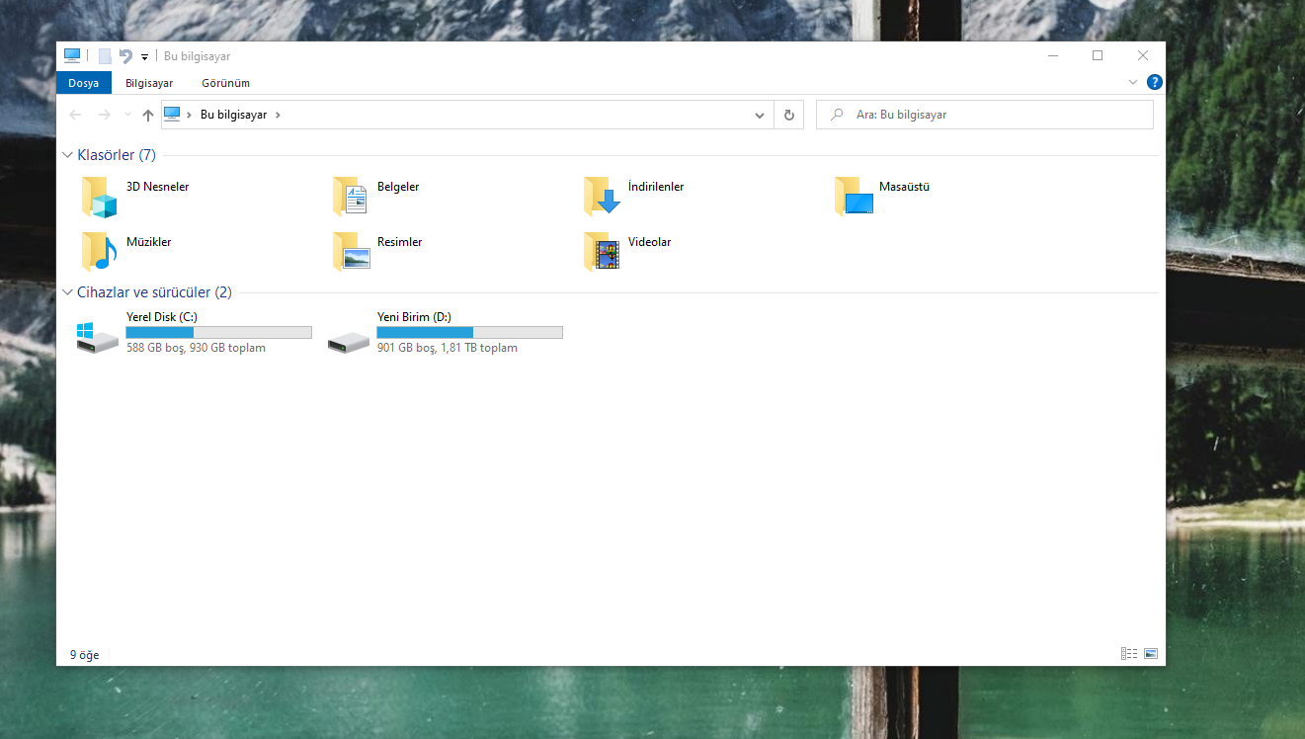1305x739 pixels.
Task: Click the computer icon in address bar
Action: pyautogui.click(x=172, y=115)
